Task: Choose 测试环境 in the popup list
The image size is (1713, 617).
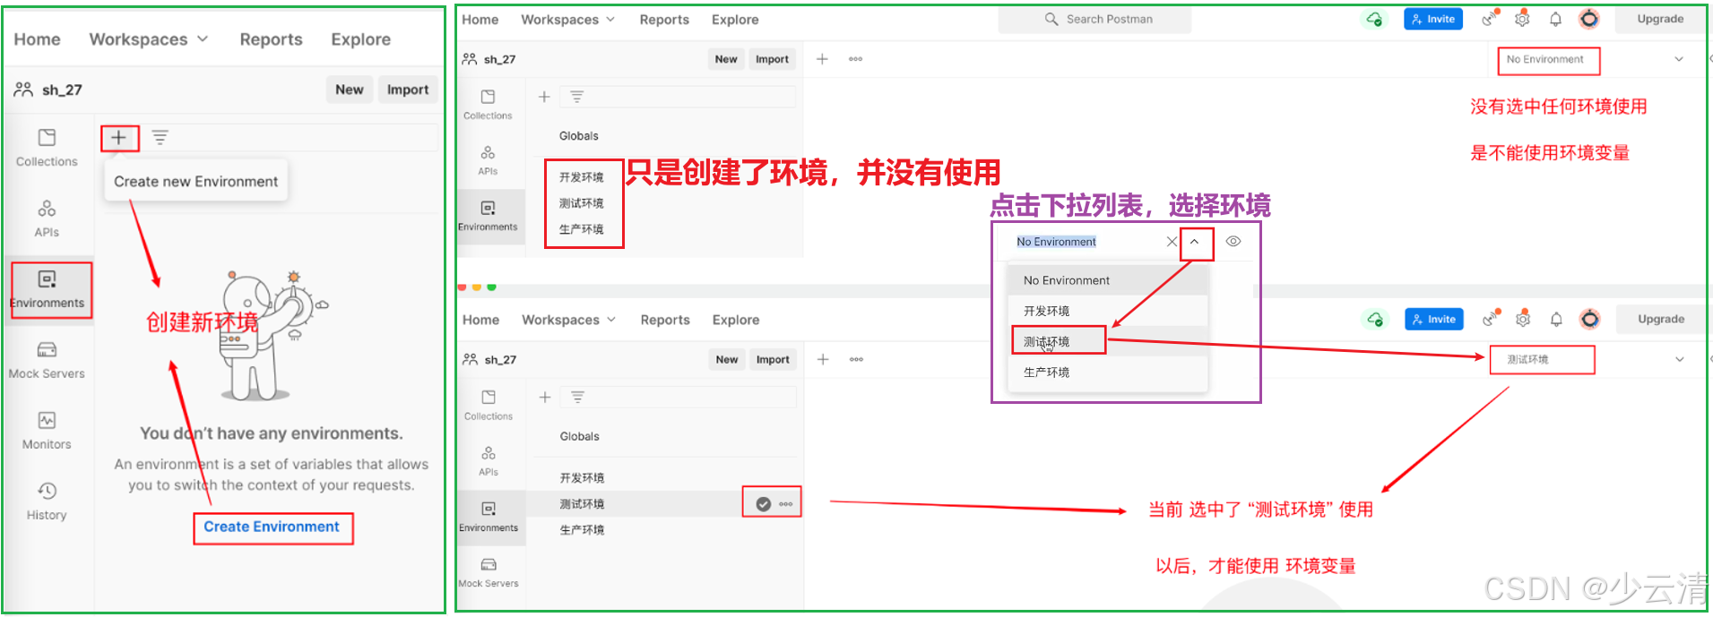Action: tap(1108, 341)
